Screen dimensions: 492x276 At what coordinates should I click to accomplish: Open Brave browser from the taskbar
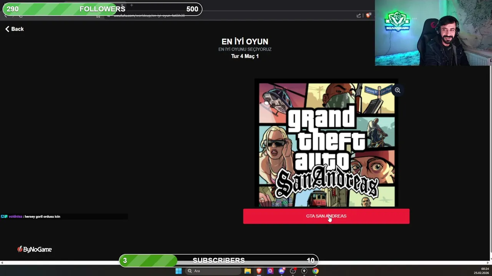pyautogui.click(x=259, y=271)
